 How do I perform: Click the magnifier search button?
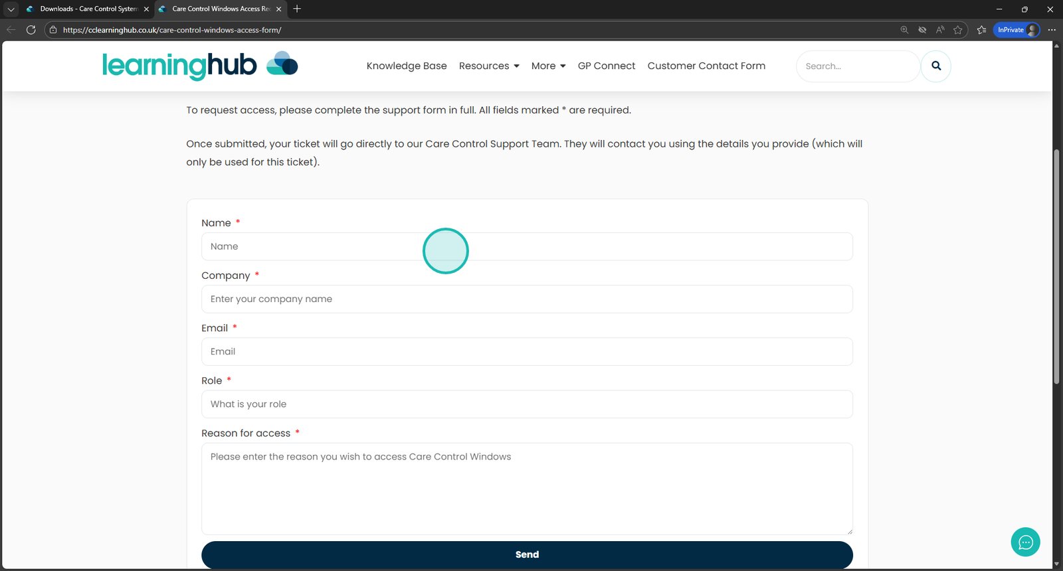pos(936,66)
